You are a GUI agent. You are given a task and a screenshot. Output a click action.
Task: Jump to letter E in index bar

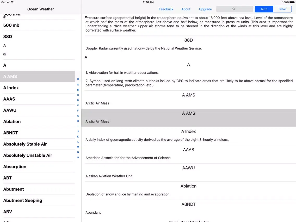click(x=78, y=105)
